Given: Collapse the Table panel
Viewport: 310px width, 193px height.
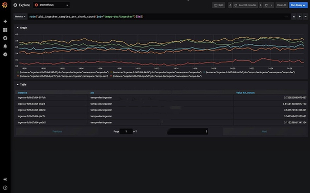Looking at the screenshot, I should point(21,85).
